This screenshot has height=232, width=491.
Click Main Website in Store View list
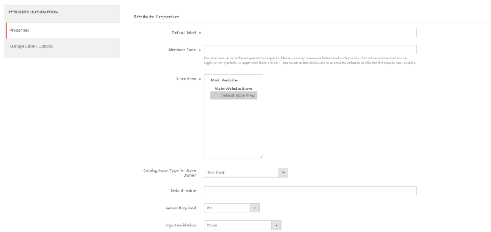[x=224, y=80]
